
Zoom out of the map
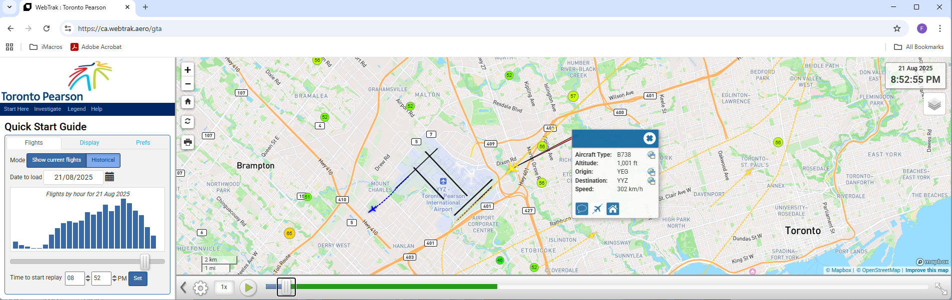(188, 84)
